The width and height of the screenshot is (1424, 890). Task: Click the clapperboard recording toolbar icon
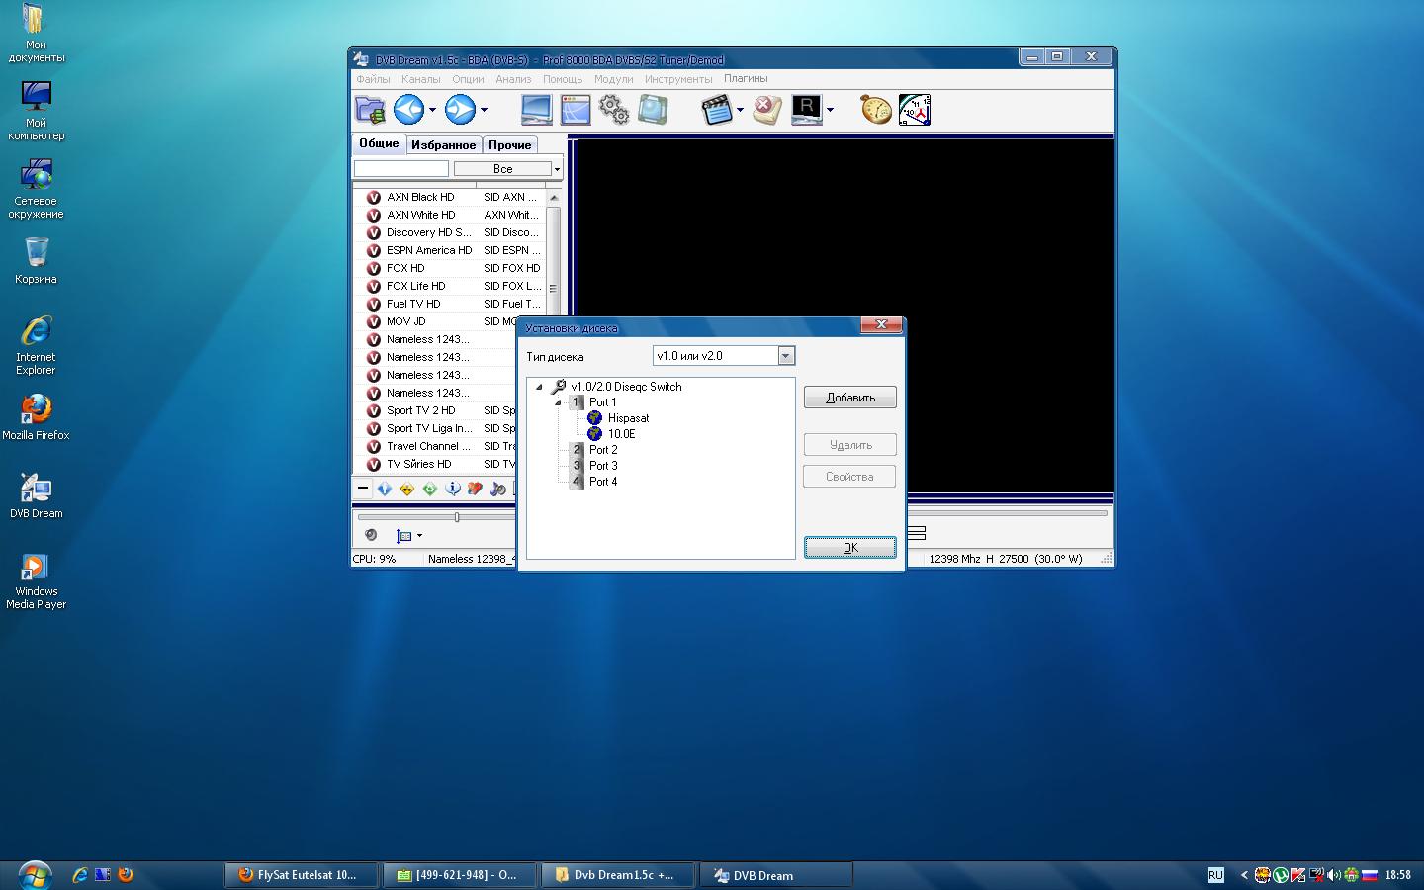(716, 110)
